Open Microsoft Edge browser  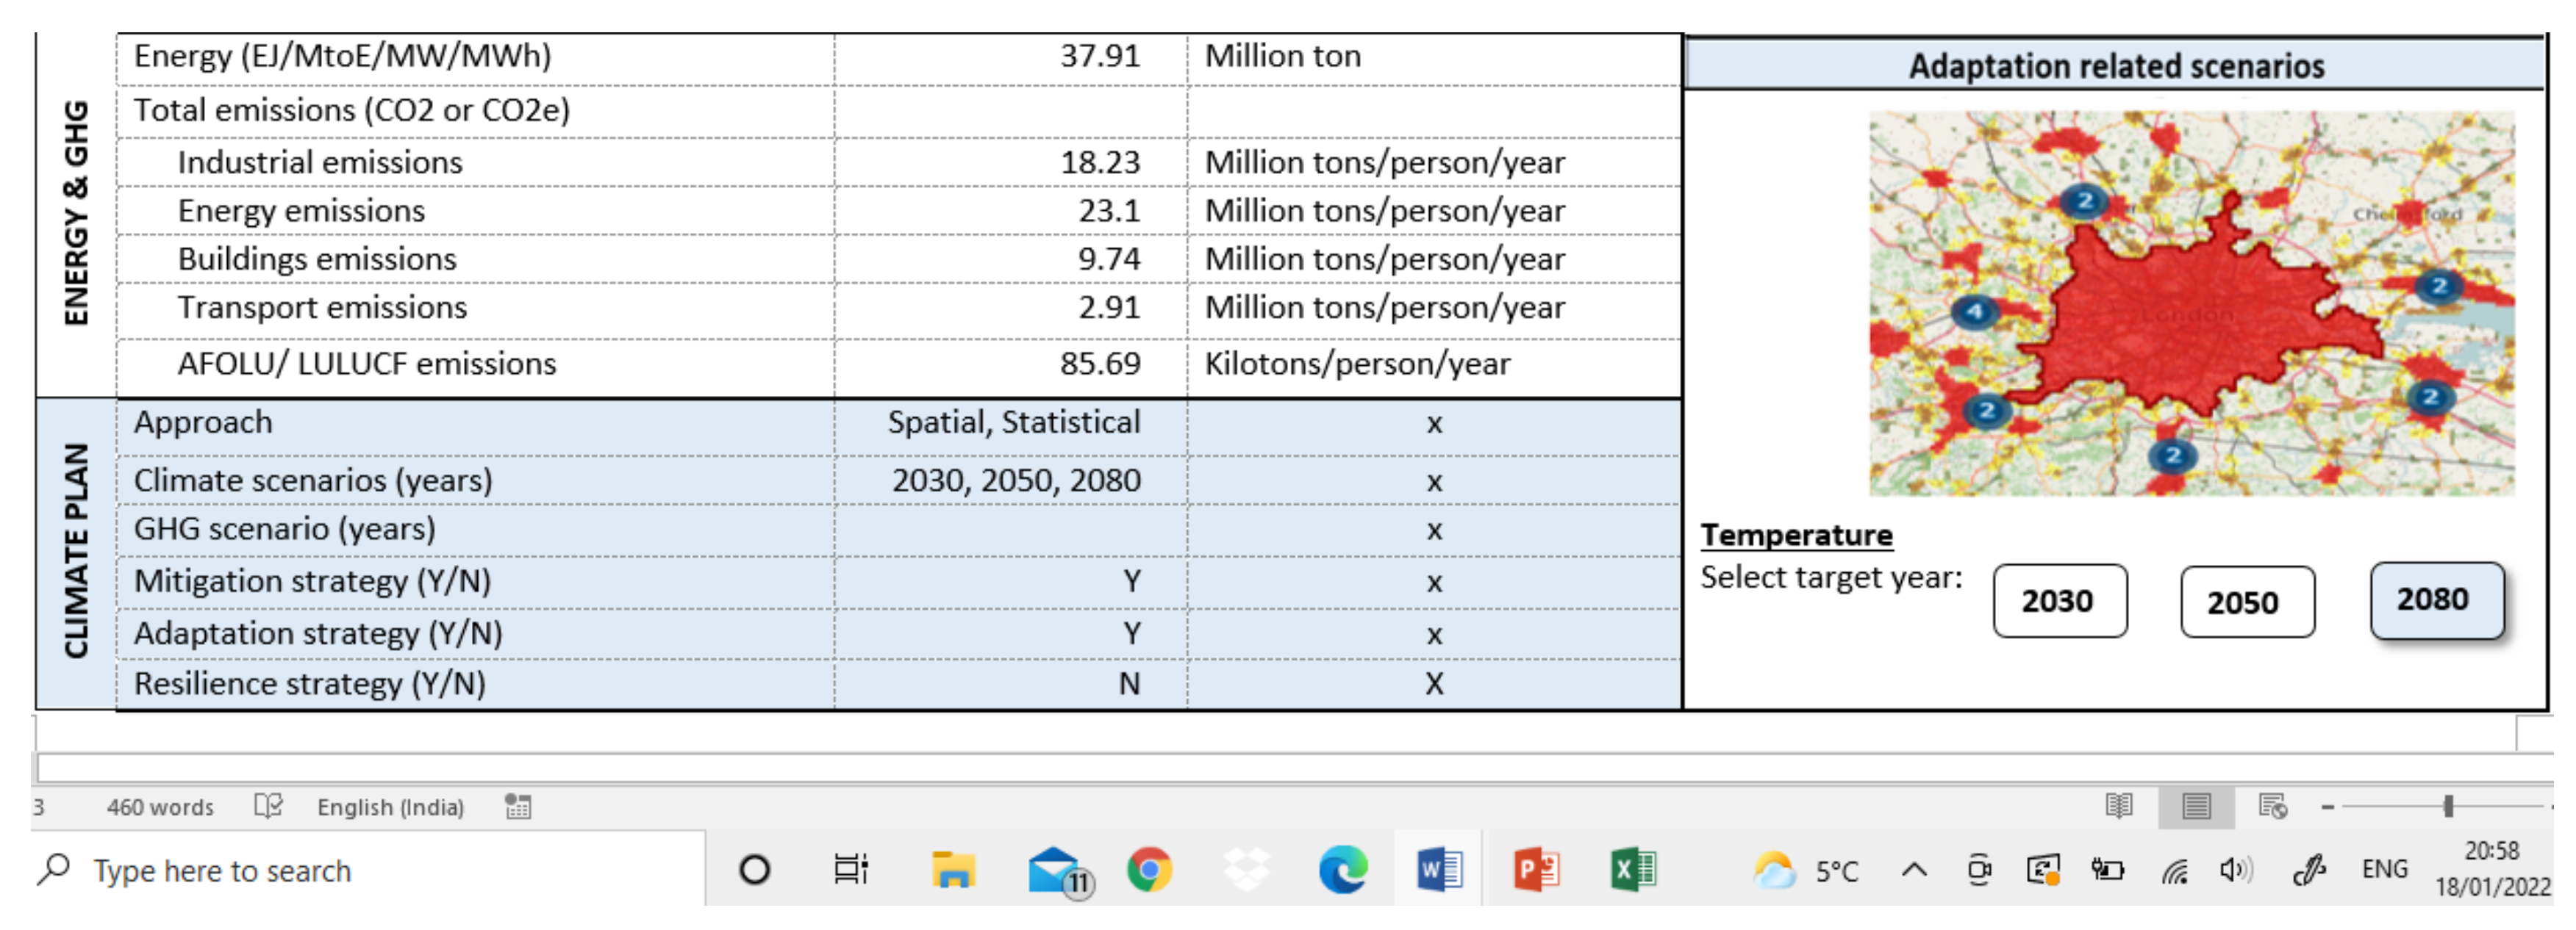[x=1343, y=869]
